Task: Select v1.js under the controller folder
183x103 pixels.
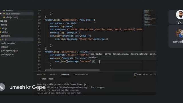Action: (5, 39)
